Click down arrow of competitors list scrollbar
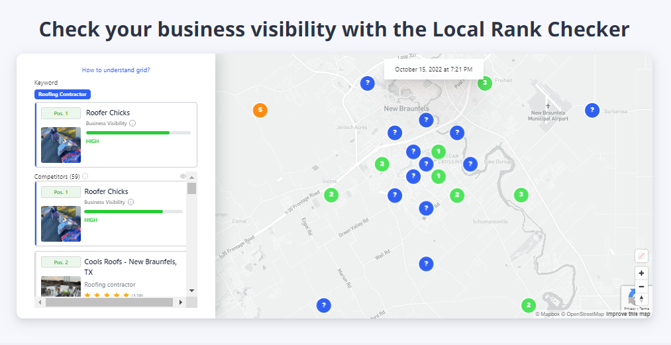The image size is (671, 345). [191, 291]
